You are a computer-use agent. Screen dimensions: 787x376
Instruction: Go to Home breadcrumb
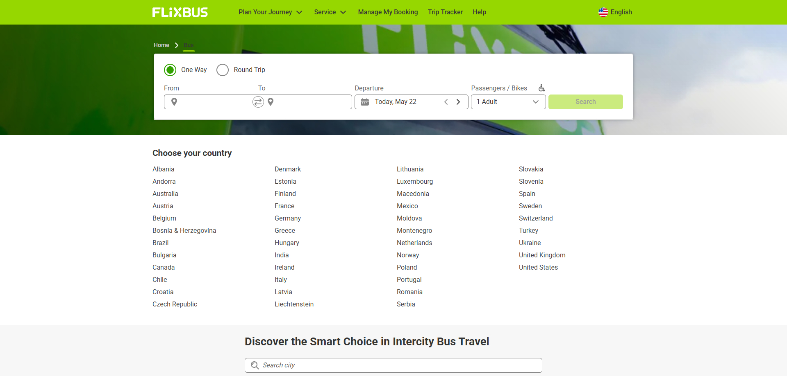tap(161, 45)
